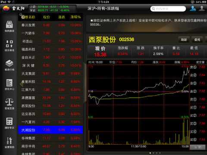Image resolution: width=207 pixels, height=155 pixels.
Task: Select 西泵股份 row in stock list
Action: [x=50, y=106]
